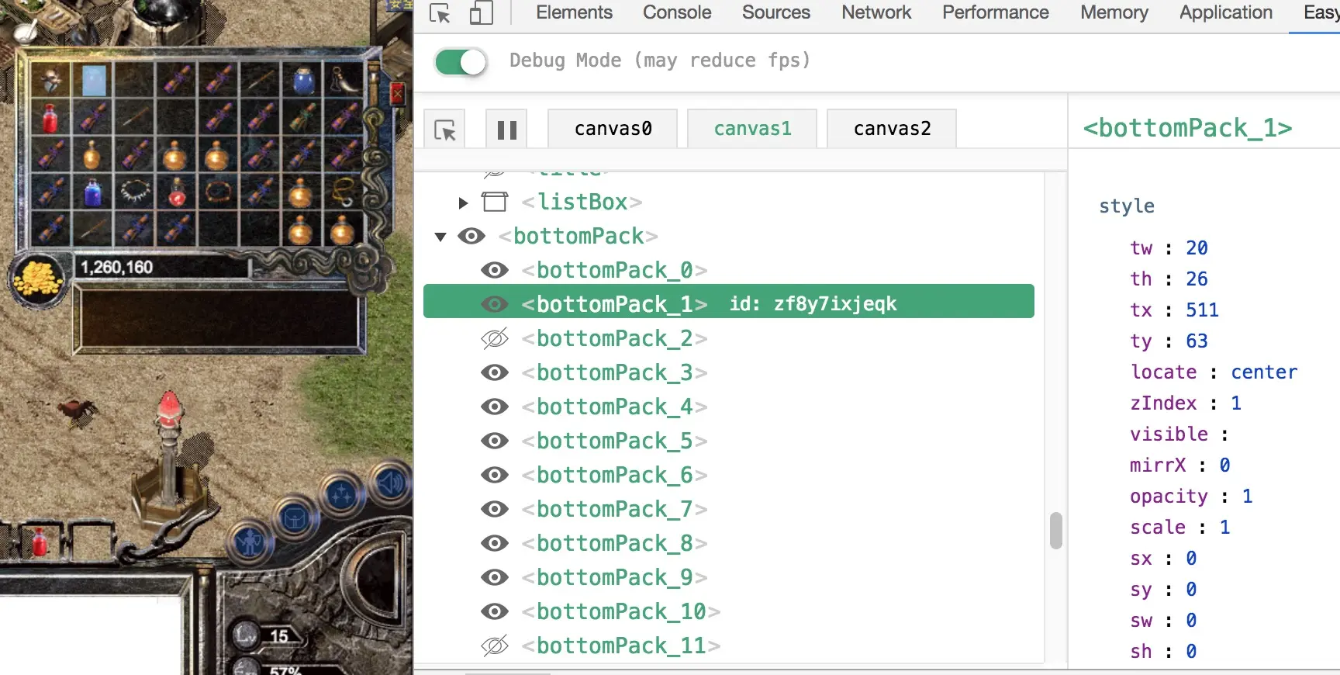This screenshot has width=1340, height=675.
Task: Toggle device toolbar icon in DevTools
Action: pyautogui.click(x=482, y=13)
